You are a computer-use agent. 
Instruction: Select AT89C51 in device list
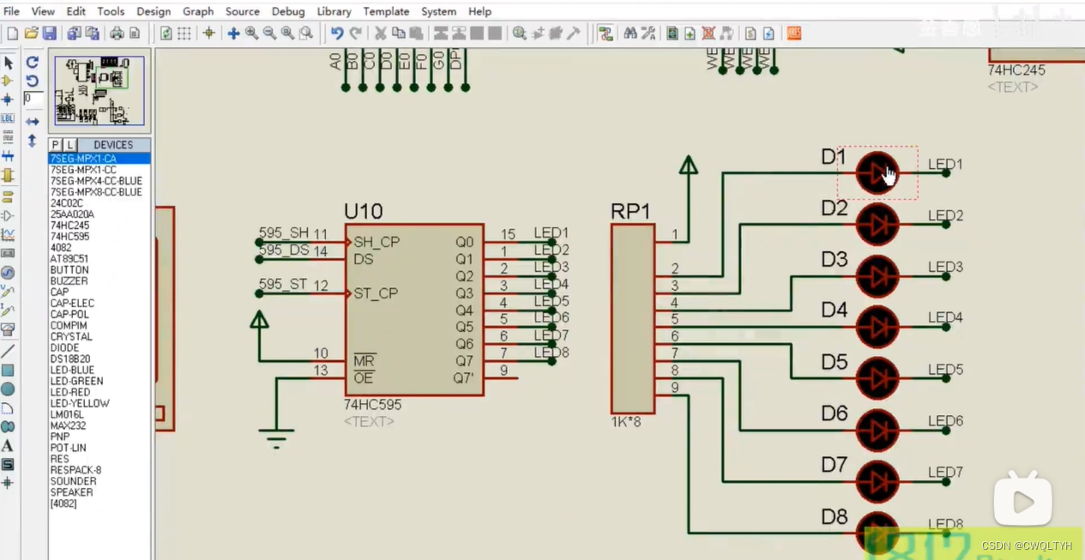pos(69,259)
